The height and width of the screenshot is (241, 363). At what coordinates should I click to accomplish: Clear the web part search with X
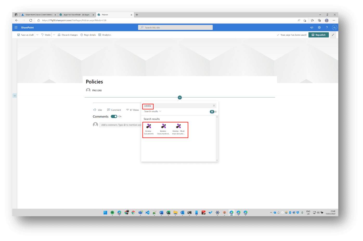[214, 106]
